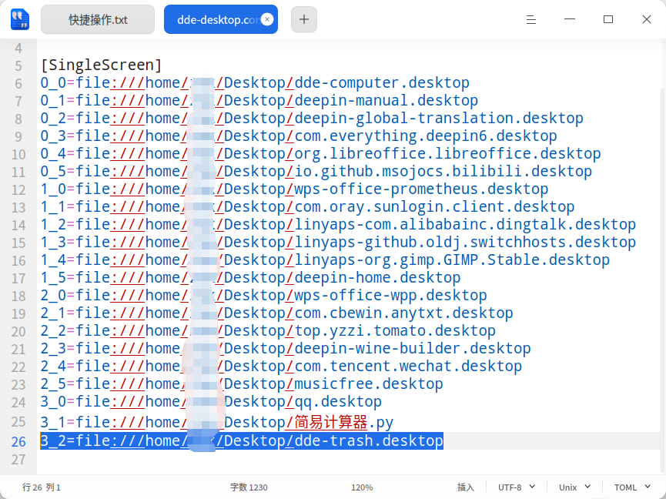Click the com.cbewin.anytxt.desktop line
Viewport: 666px width, 499px height.
[277, 313]
